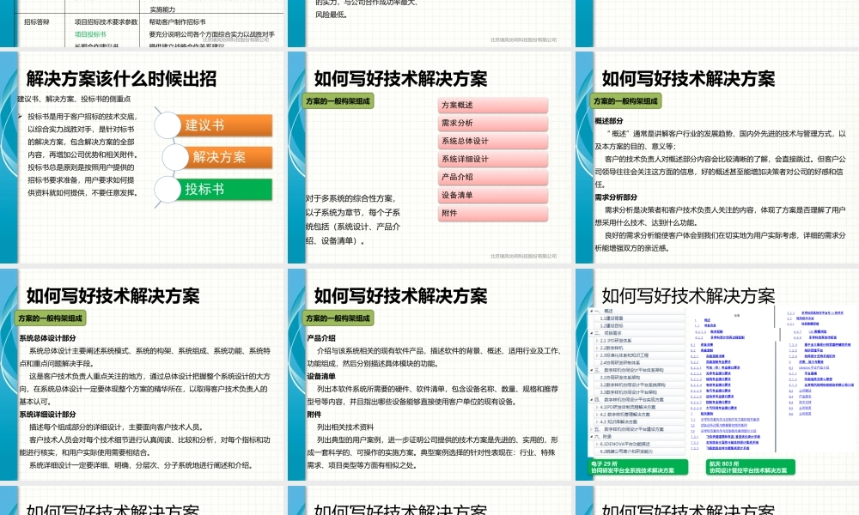Open the slide describing 系统总体设计部分
859x515 pixels.
(x=143, y=374)
